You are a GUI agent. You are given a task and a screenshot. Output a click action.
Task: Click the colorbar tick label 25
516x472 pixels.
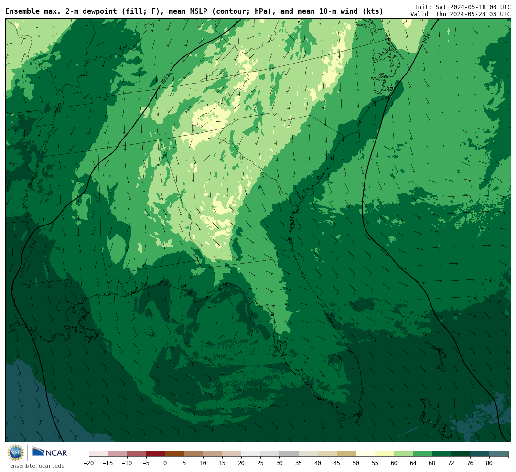pos(260,463)
